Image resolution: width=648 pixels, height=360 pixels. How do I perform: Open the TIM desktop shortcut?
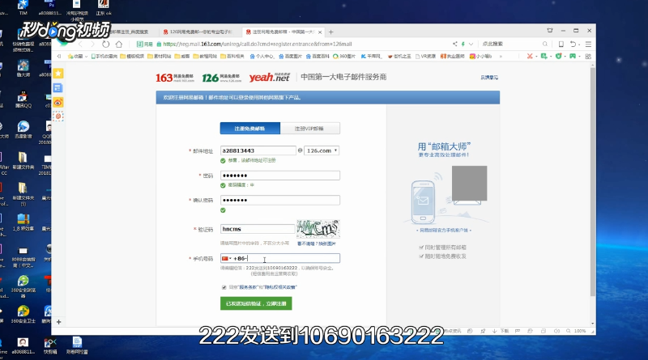(23, 7)
